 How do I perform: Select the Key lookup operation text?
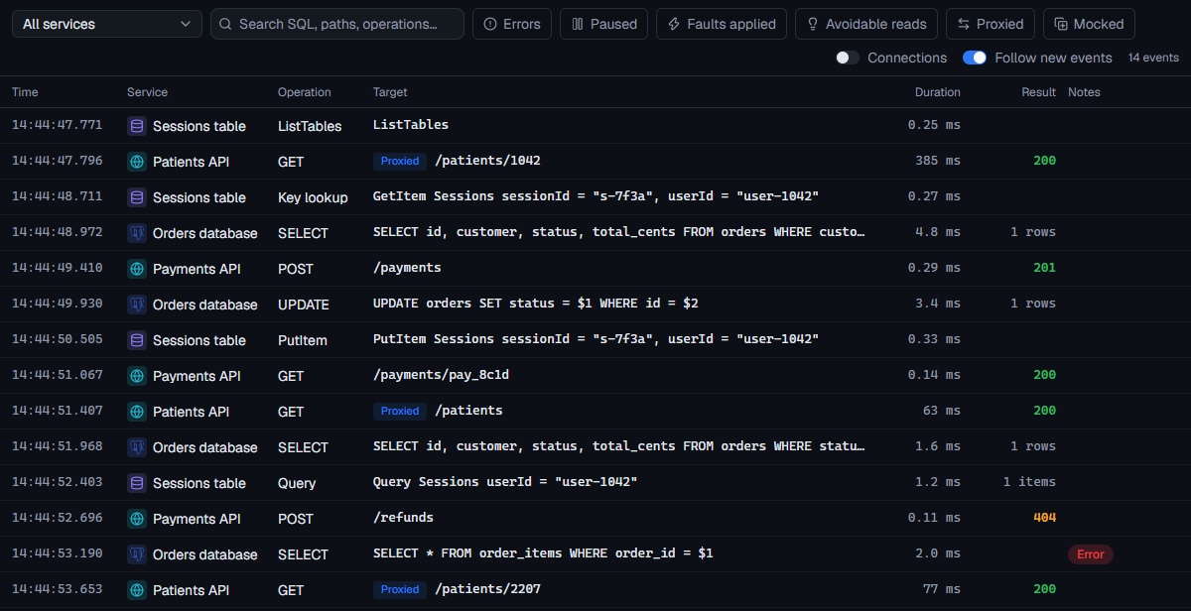[313, 197]
